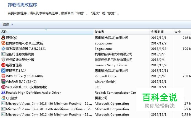Click the 全能行证券交易终端 program icon
The height and width of the screenshot is (118, 191).
pyautogui.click(x=3, y=54)
